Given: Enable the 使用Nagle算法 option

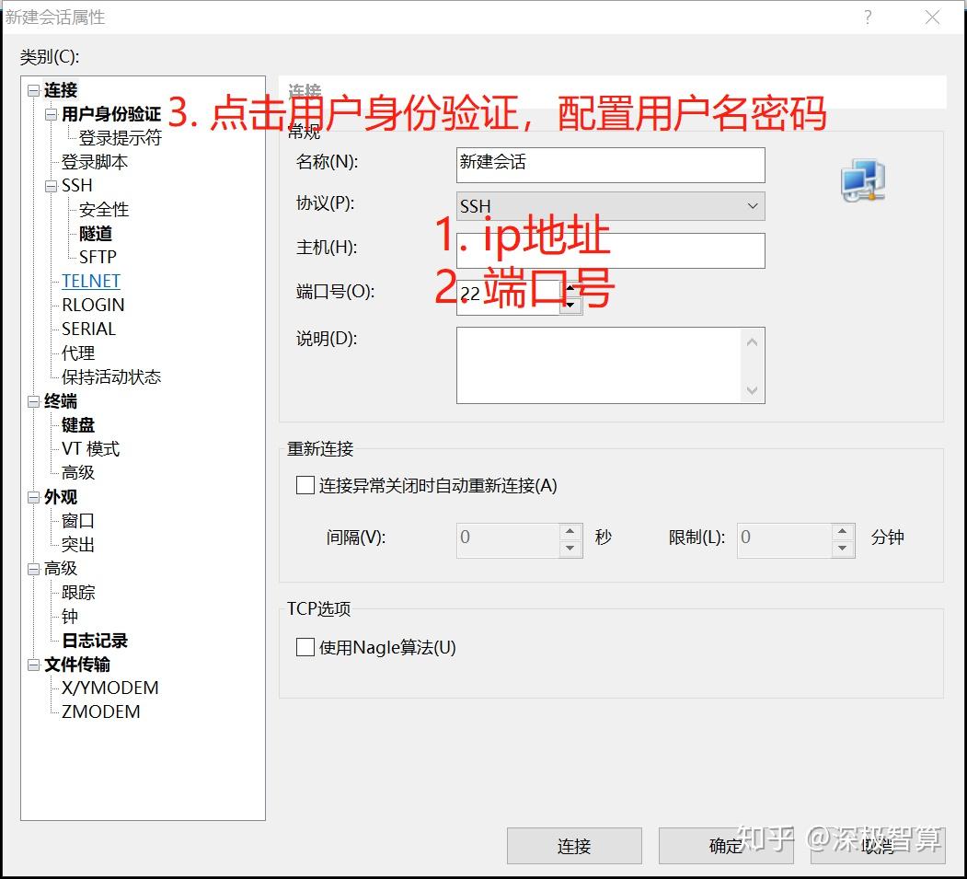Looking at the screenshot, I should pos(305,647).
